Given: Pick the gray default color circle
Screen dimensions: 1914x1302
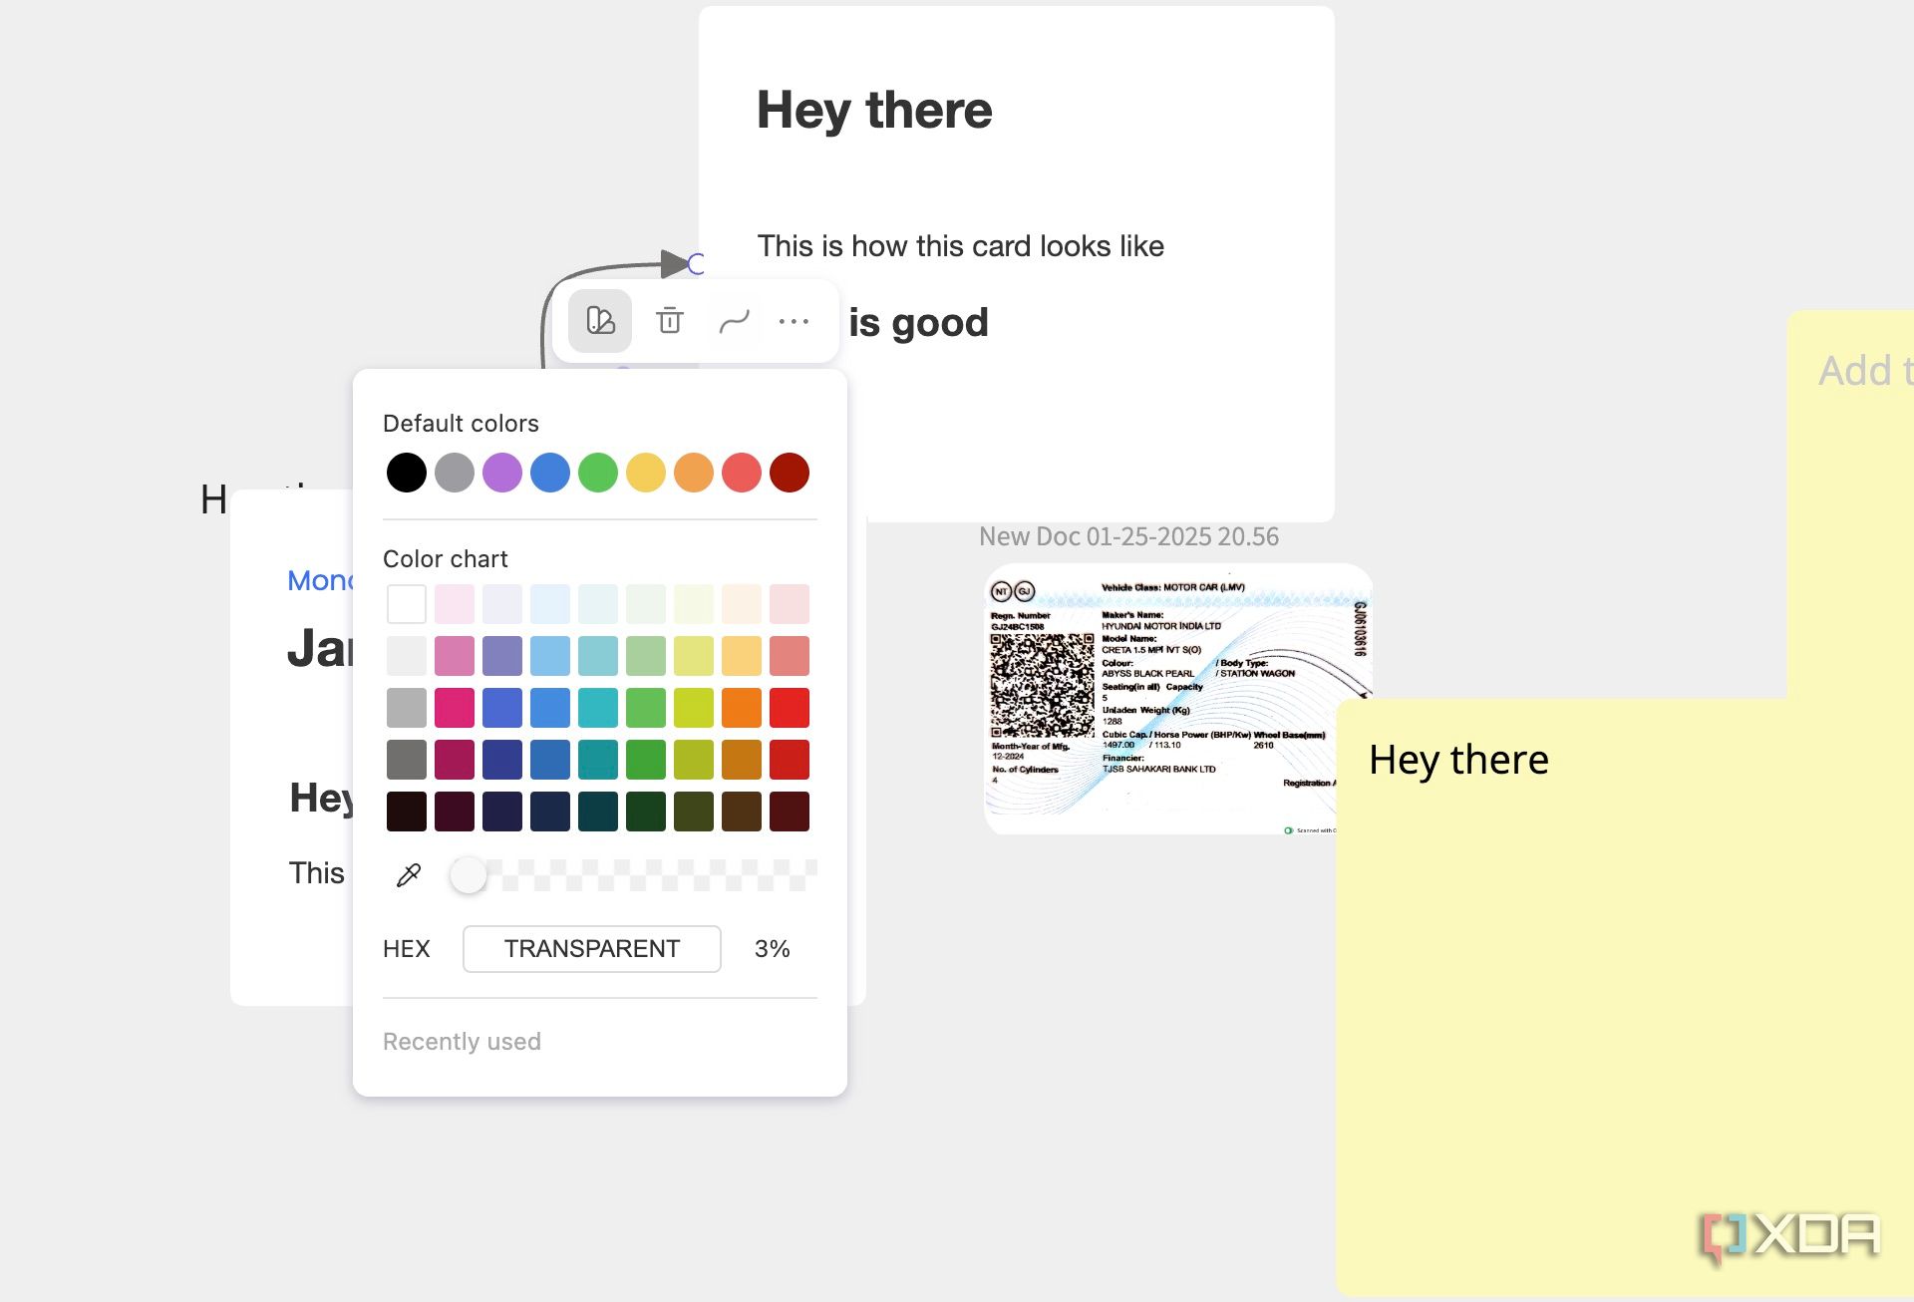Looking at the screenshot, I should (x=455, y=473).
